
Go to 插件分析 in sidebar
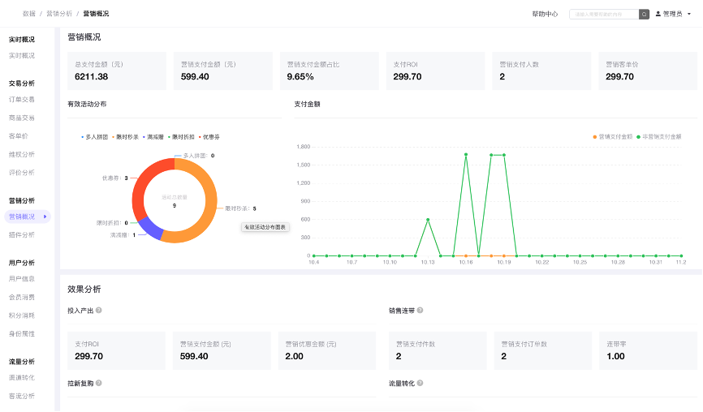point(22,235)
